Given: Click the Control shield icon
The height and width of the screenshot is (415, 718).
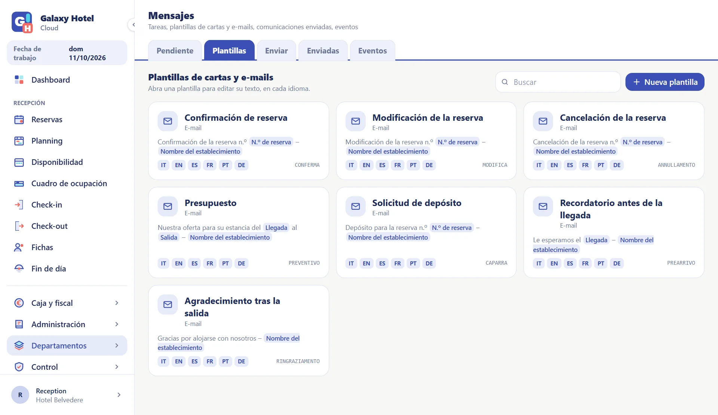Looking at the screenshot, I should point(19,367).
